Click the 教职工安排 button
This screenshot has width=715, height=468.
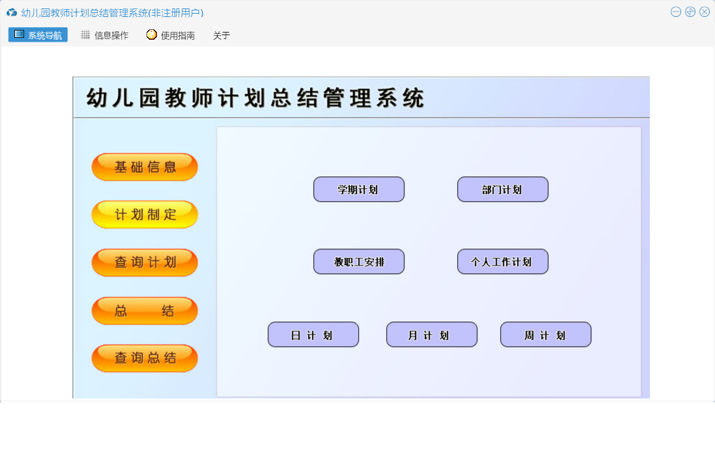pyautogui.click(x=359, y=262)
